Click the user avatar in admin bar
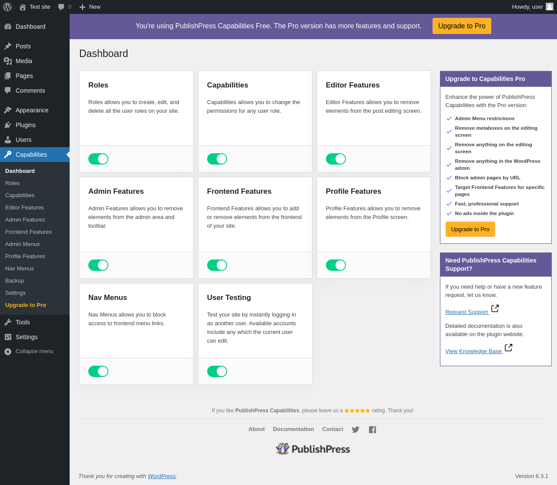Viewport: 557px width, 485px height. point(550,7)
